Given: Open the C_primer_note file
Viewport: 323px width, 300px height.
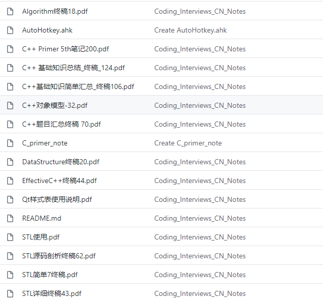Looking at the screenshot, I should pos(45,143).
